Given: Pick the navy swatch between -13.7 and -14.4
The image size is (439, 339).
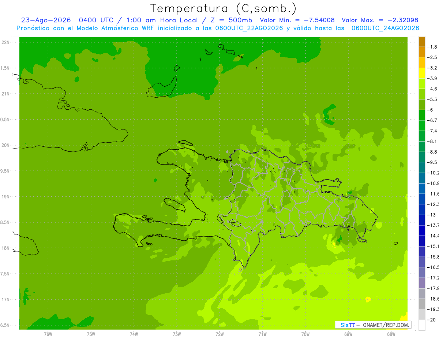Looking at the screenshot, I should click(x=422, y=230).
